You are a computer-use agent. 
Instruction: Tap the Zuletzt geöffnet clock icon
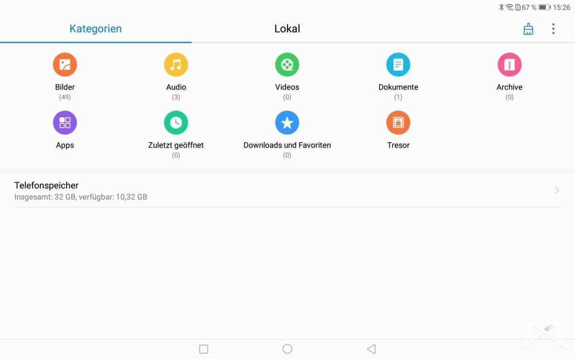pos(176,123)
